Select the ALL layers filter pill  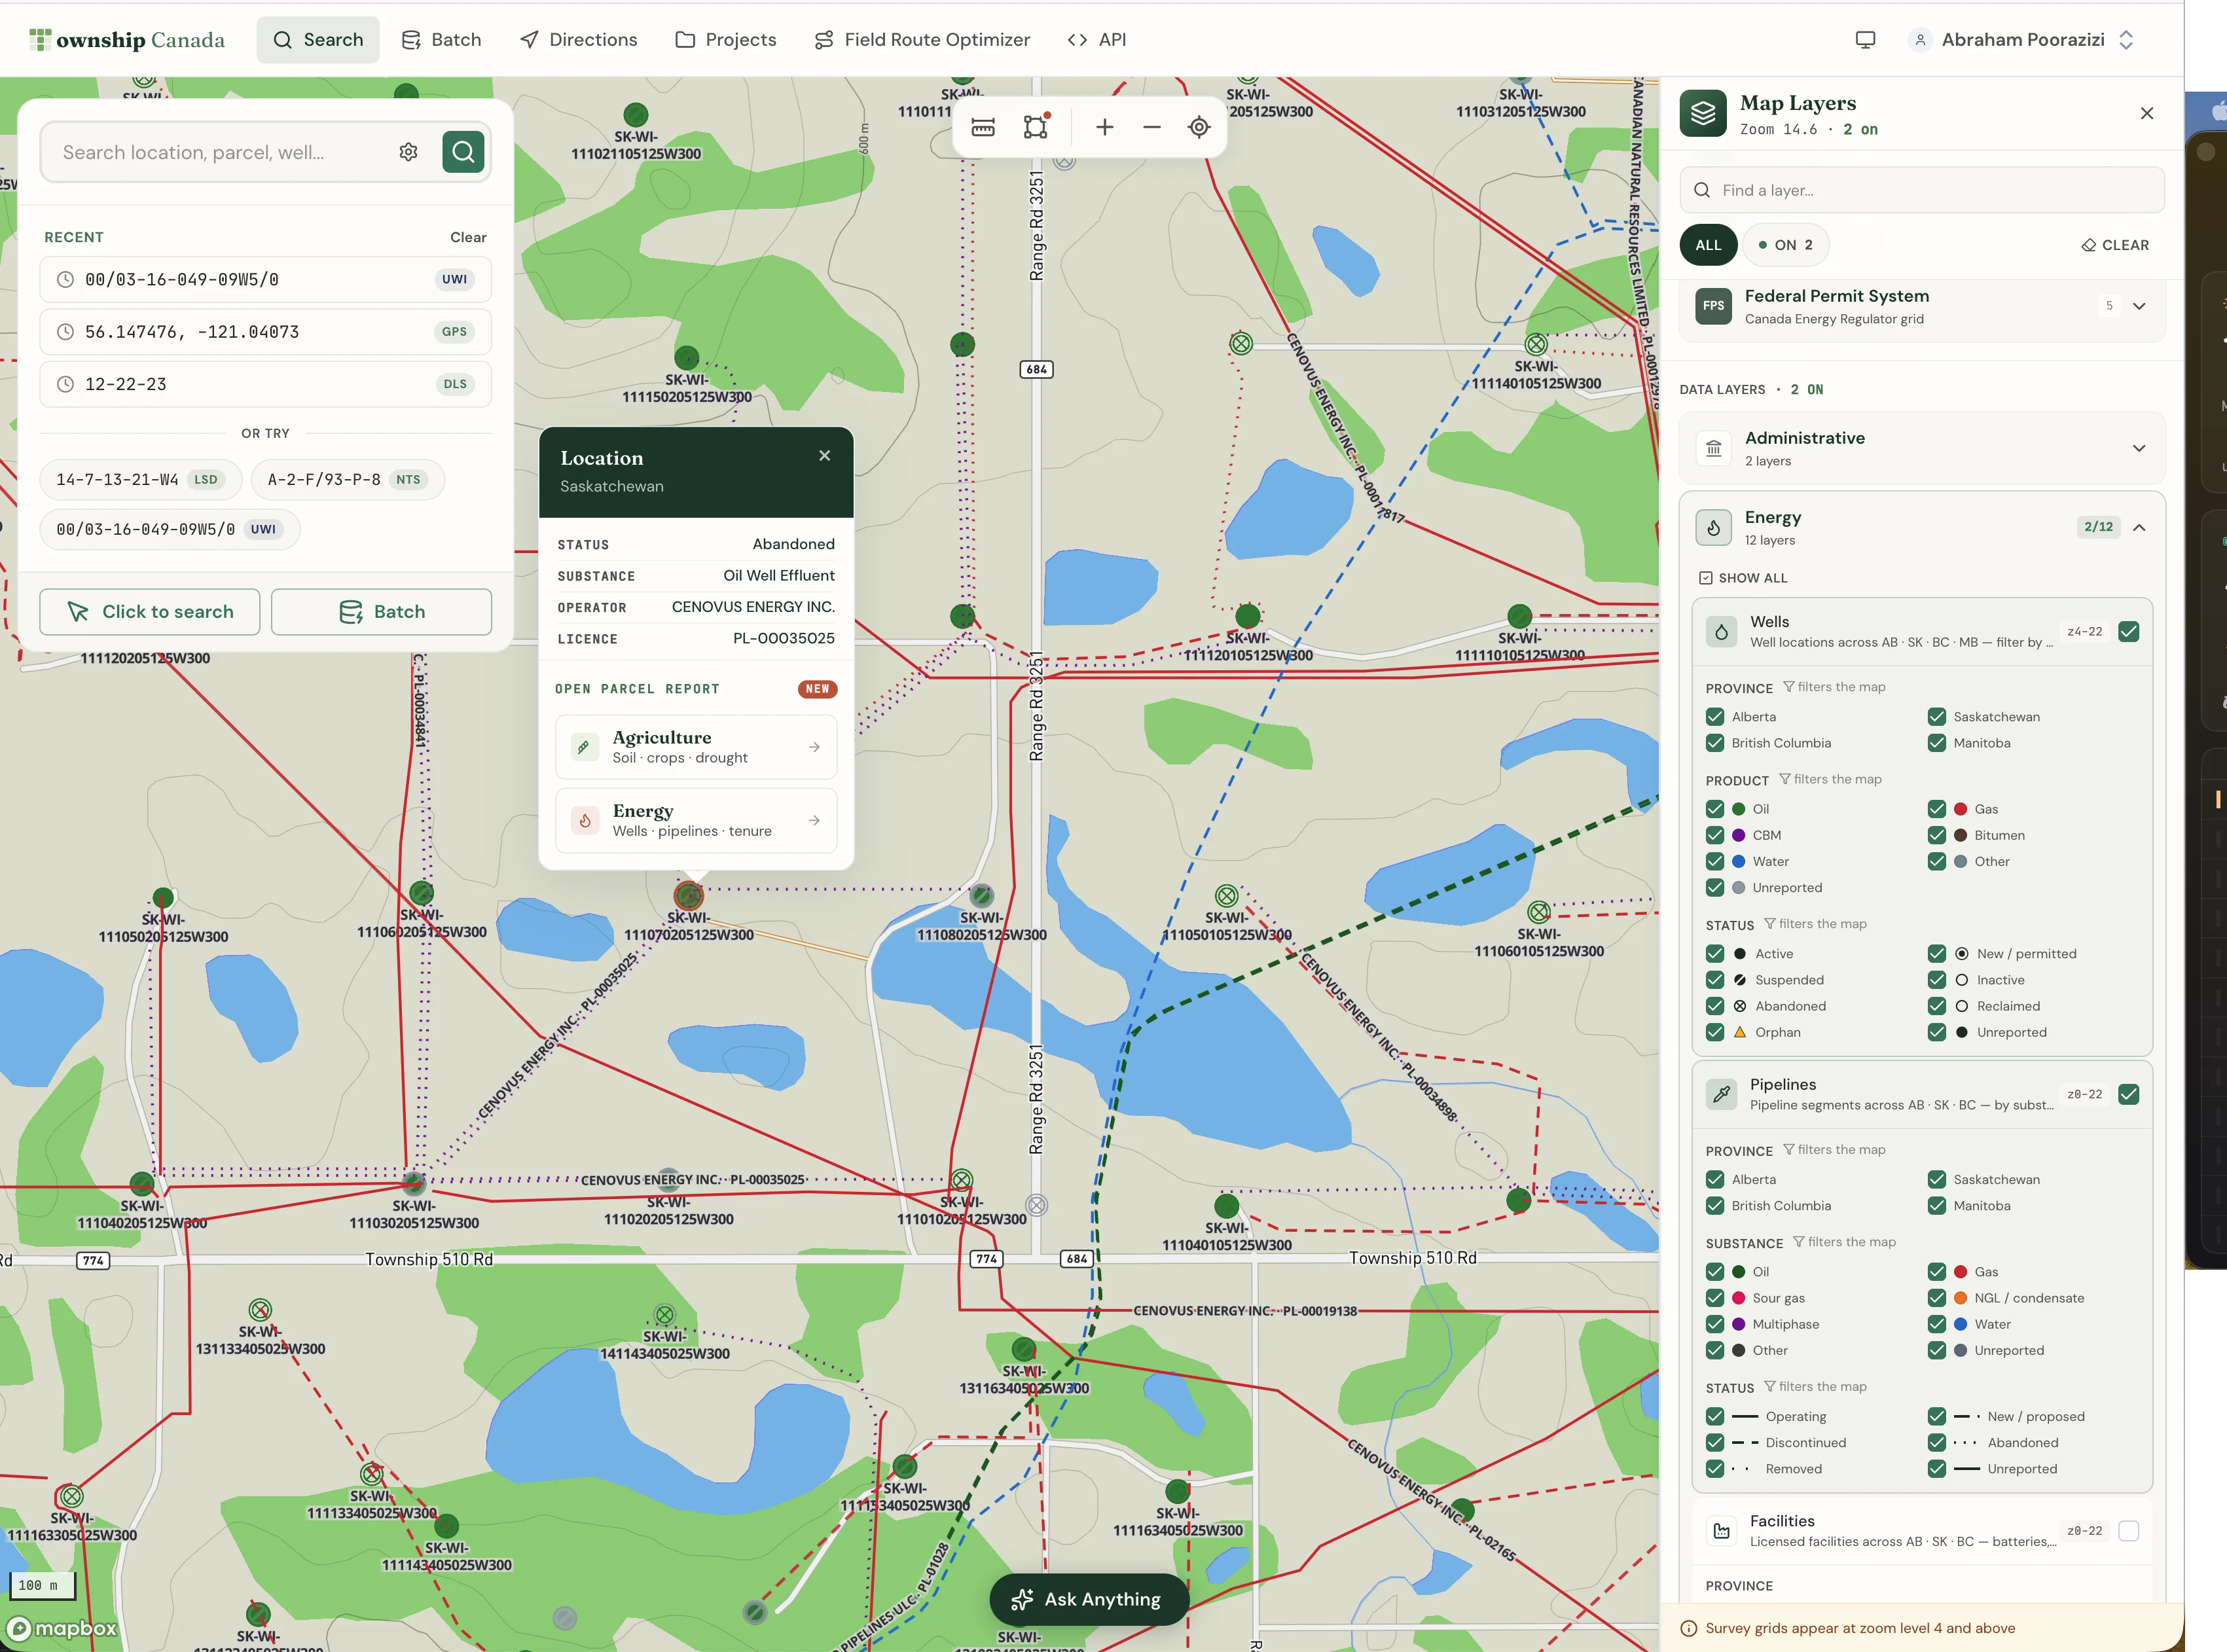pos(1708,245)
